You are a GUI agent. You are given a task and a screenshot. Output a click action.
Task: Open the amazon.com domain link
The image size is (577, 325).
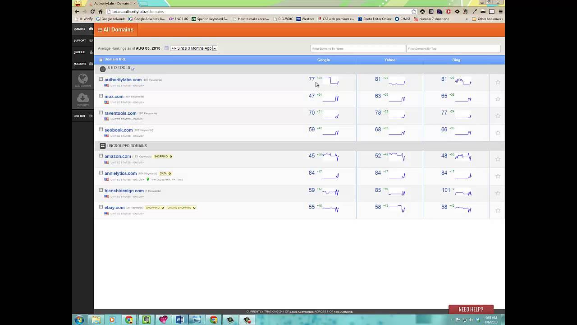click(118, 157)
